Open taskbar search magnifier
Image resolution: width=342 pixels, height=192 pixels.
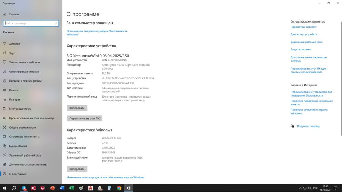click(x=14, y=188)
